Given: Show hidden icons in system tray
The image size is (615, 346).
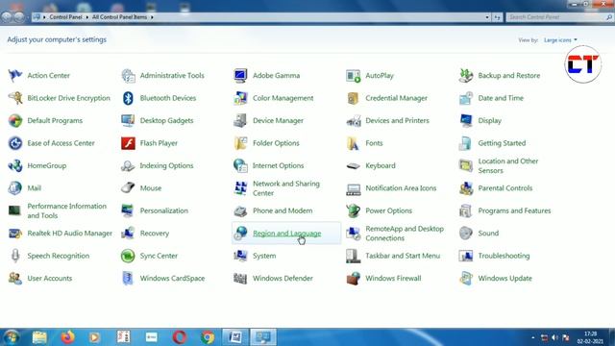Looking at the screenshot, I should tap(532, 337).
